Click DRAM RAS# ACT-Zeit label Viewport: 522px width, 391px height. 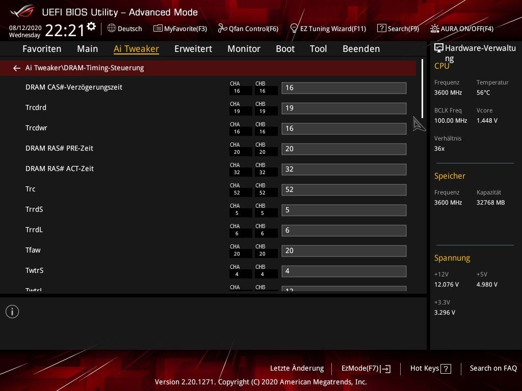click(x=60, y=169)
